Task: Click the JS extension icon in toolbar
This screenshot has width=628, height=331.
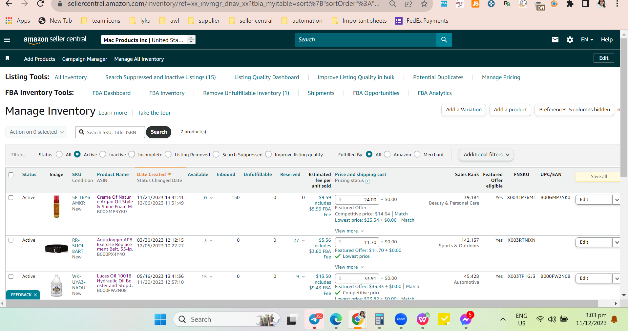Action: tap(475, 4)
